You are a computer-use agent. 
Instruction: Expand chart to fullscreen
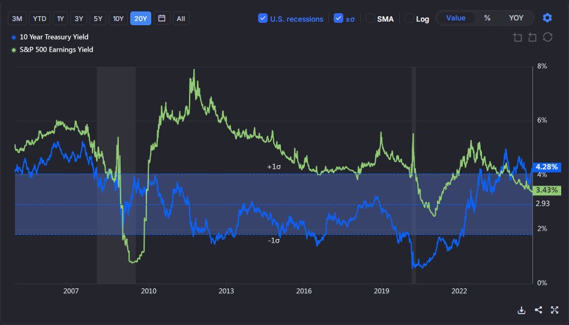(x=555, y=310)
